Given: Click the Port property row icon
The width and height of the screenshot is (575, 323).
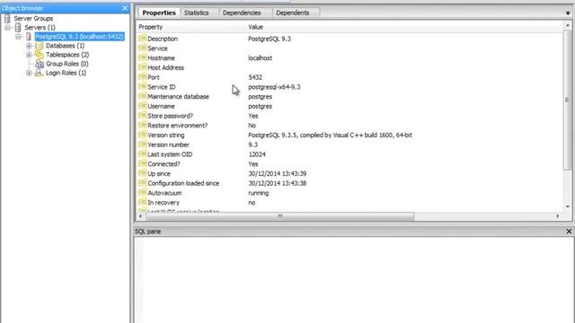Looking at the screenshot, I should 142,77.
